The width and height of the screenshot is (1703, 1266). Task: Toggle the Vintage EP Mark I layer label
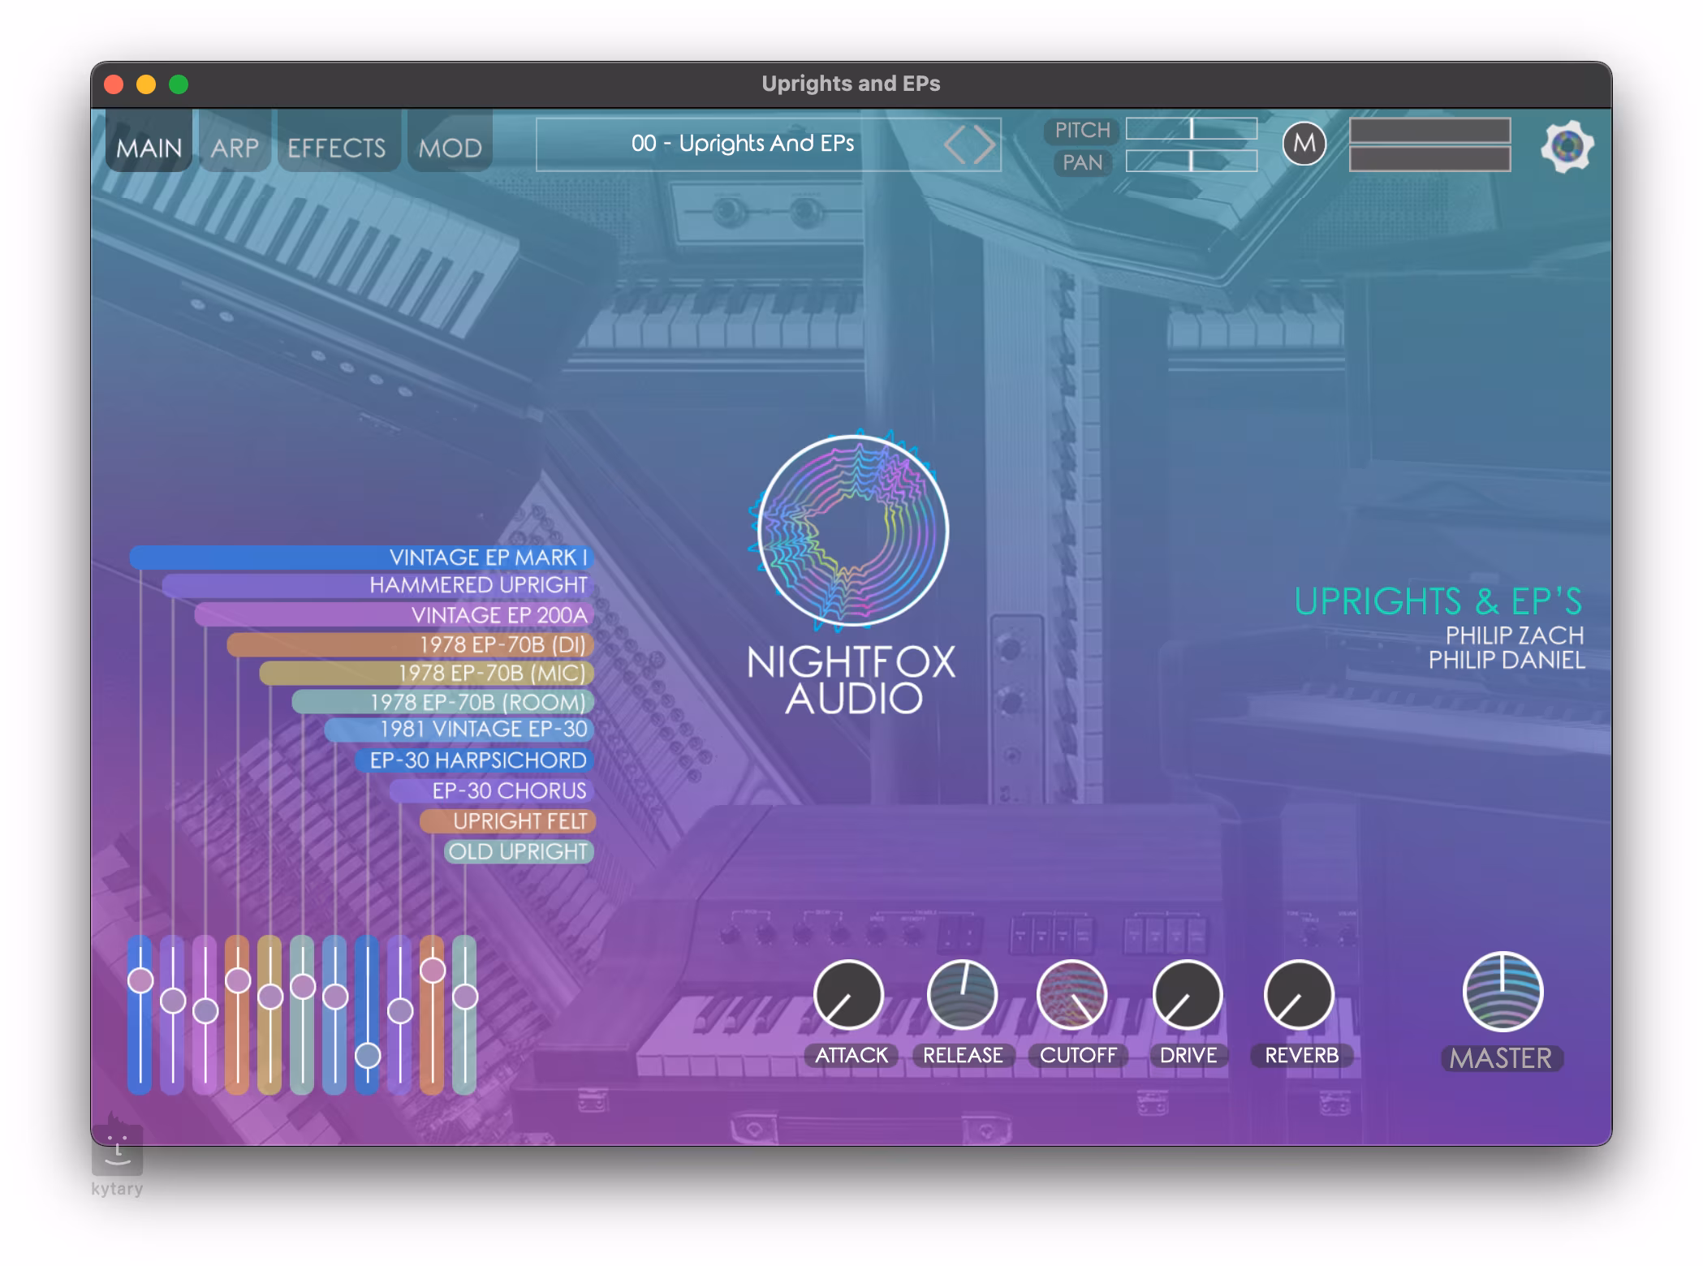tap(487, 558)
